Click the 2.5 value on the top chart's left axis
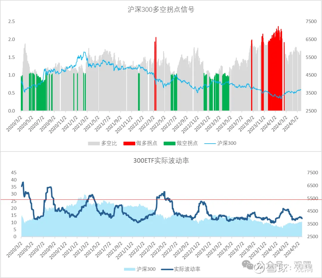Image resolution: width=322 pixels, height=278 pixels. pyautogui.click(x=11, y=21)
